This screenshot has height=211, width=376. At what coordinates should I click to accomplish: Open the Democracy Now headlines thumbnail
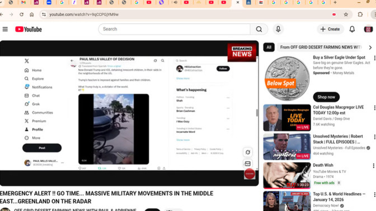[x=287, y=201]
